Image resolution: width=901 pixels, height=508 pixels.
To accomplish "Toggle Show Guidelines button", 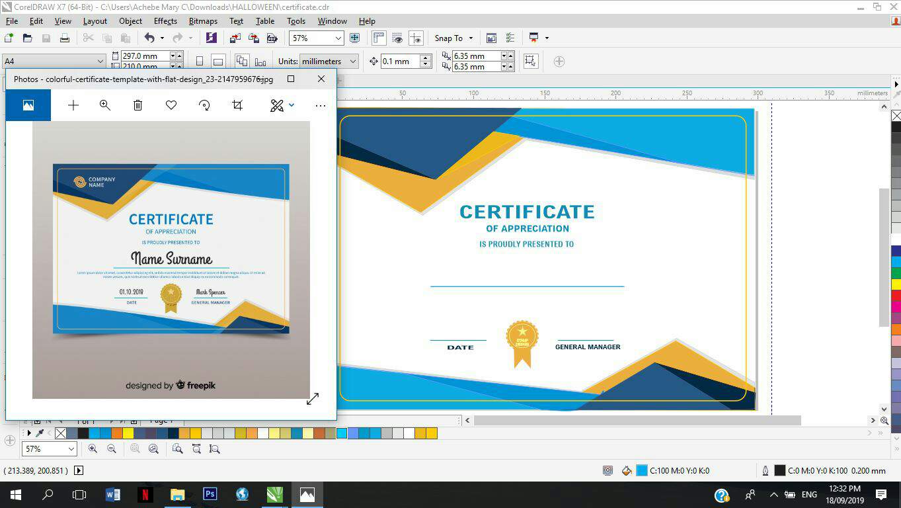I will point(416,38).
